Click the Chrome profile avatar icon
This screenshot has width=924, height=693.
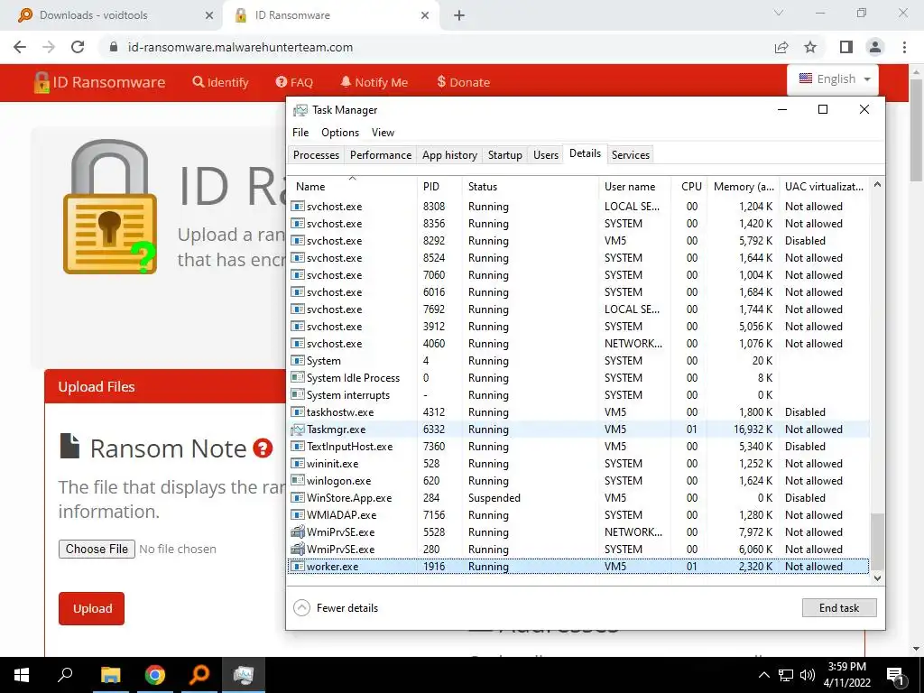coord(875,47)
